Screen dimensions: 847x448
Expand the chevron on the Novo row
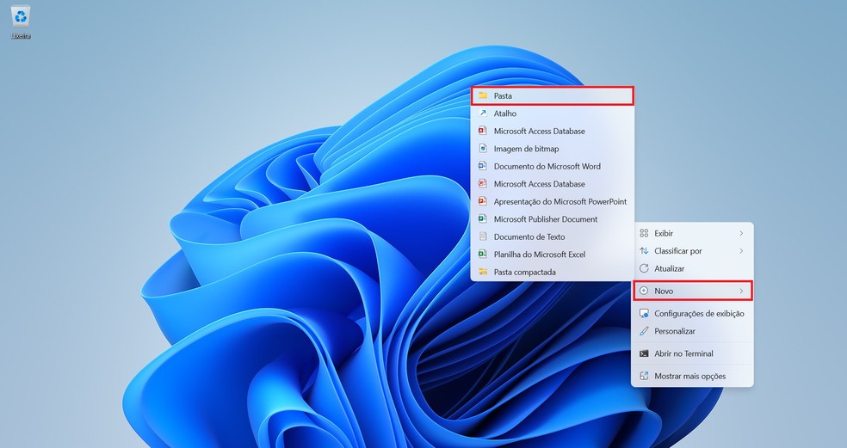[741, 291]
